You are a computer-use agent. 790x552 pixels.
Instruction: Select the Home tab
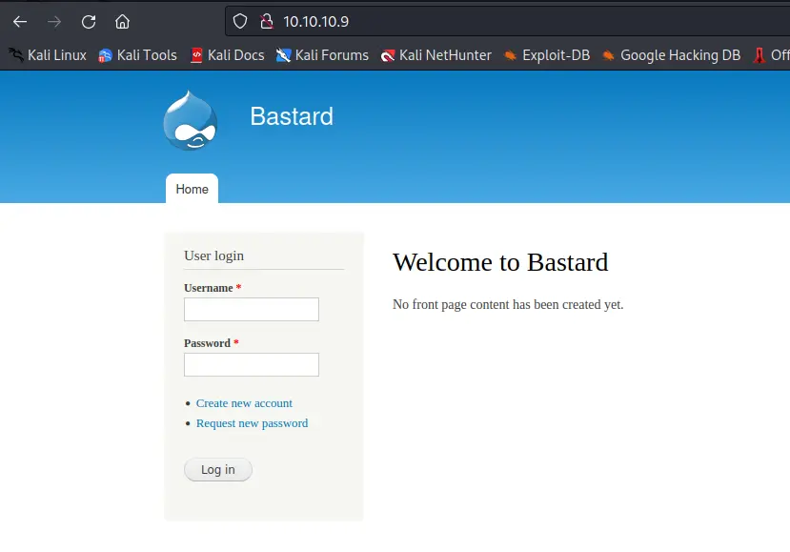point(192,189)
